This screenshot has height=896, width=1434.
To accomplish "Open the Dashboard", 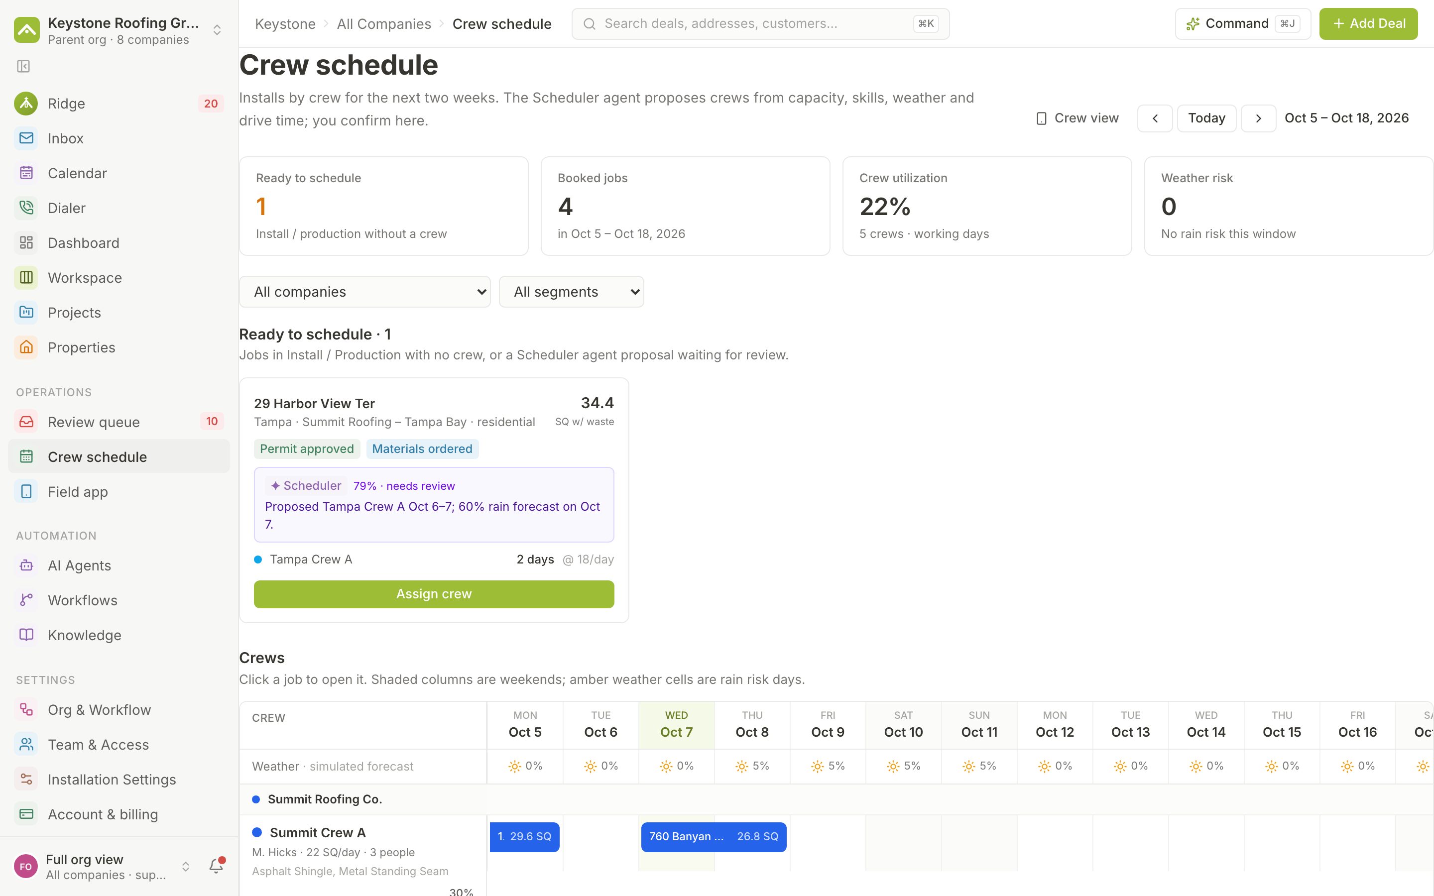I will pos(119,243).
